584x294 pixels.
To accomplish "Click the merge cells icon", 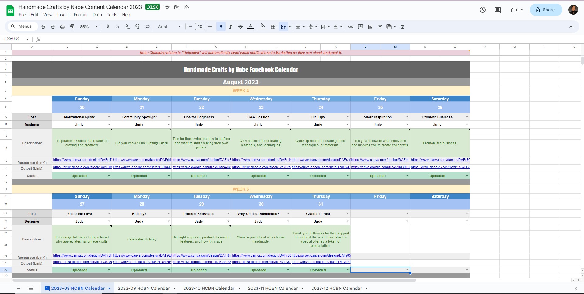I will pos(283,27).
